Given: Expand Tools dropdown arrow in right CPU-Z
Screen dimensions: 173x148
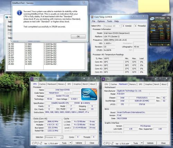Looking at the screenshot, I should click(142, 143).
